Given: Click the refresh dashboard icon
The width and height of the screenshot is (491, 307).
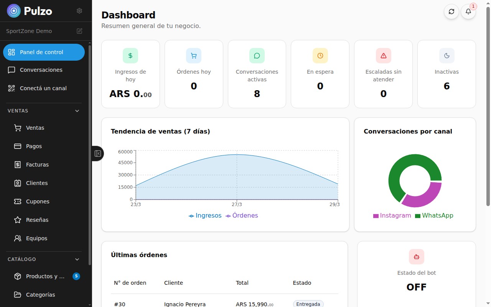Looking at the screenshot, I should point(451,12).
